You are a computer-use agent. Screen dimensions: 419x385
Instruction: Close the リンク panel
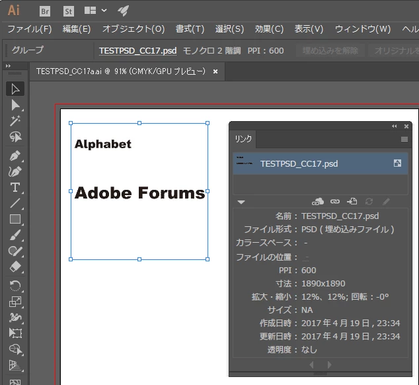tap(406, 126)
